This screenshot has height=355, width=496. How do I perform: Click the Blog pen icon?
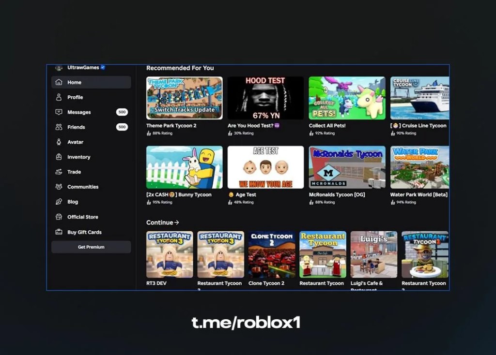click(59, 202)
